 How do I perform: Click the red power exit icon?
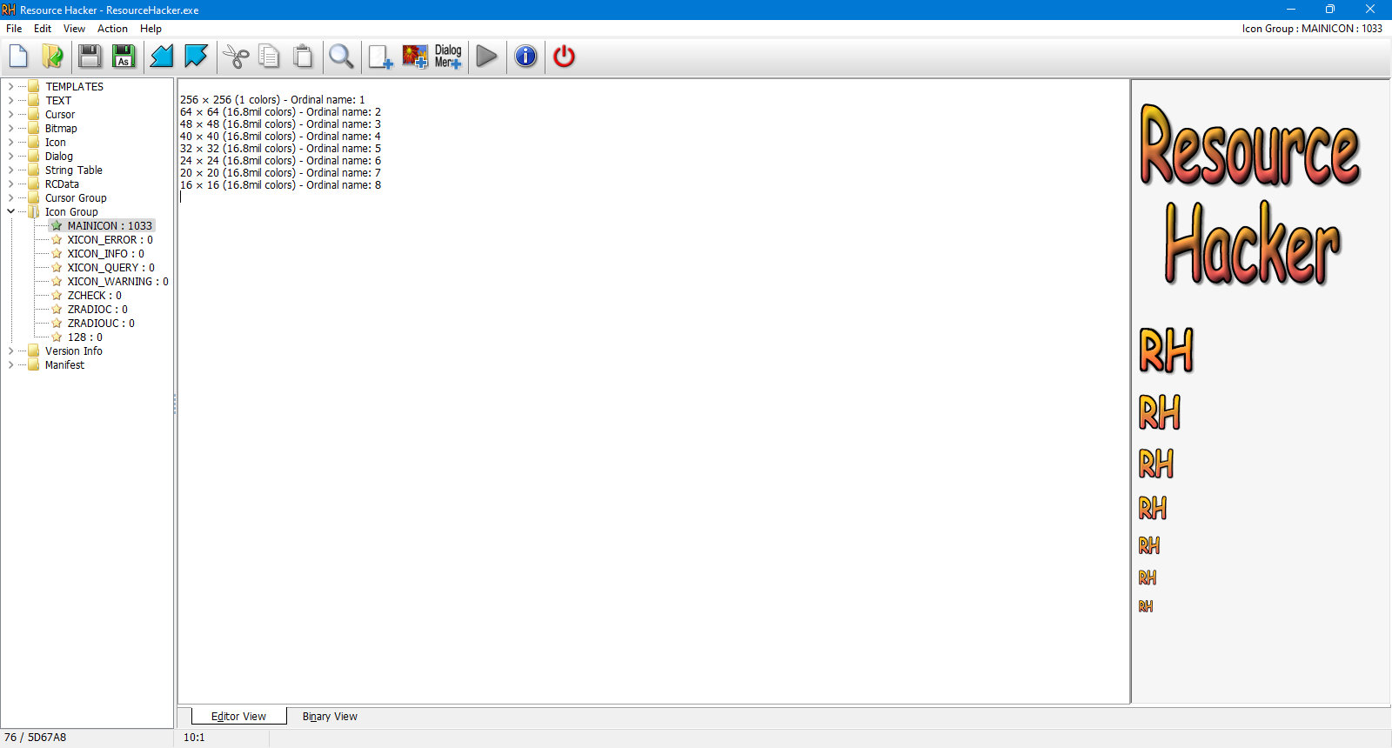click(x=564, y=57)
